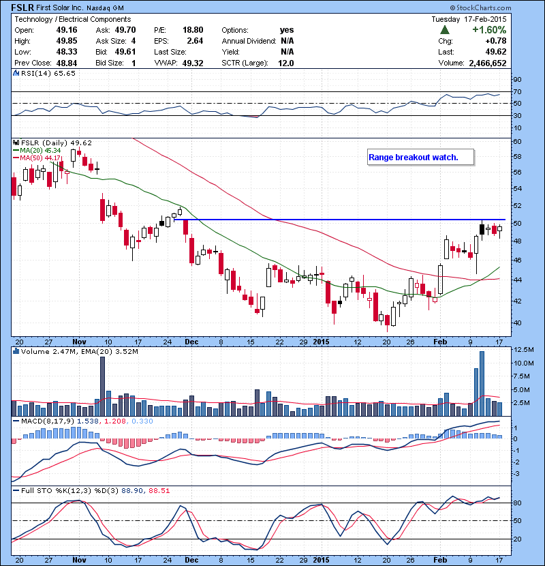Click the EPS value '2.64'
Image resolution: width=545 pixels, height=566 pixels.
click(195, 41)
